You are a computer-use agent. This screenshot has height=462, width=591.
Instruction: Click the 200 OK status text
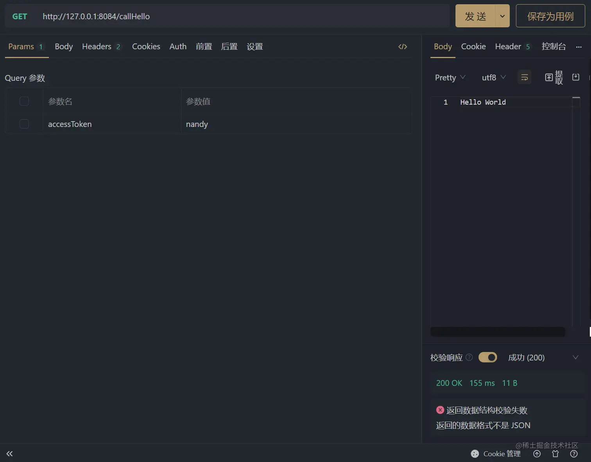[x=449, y=383]
